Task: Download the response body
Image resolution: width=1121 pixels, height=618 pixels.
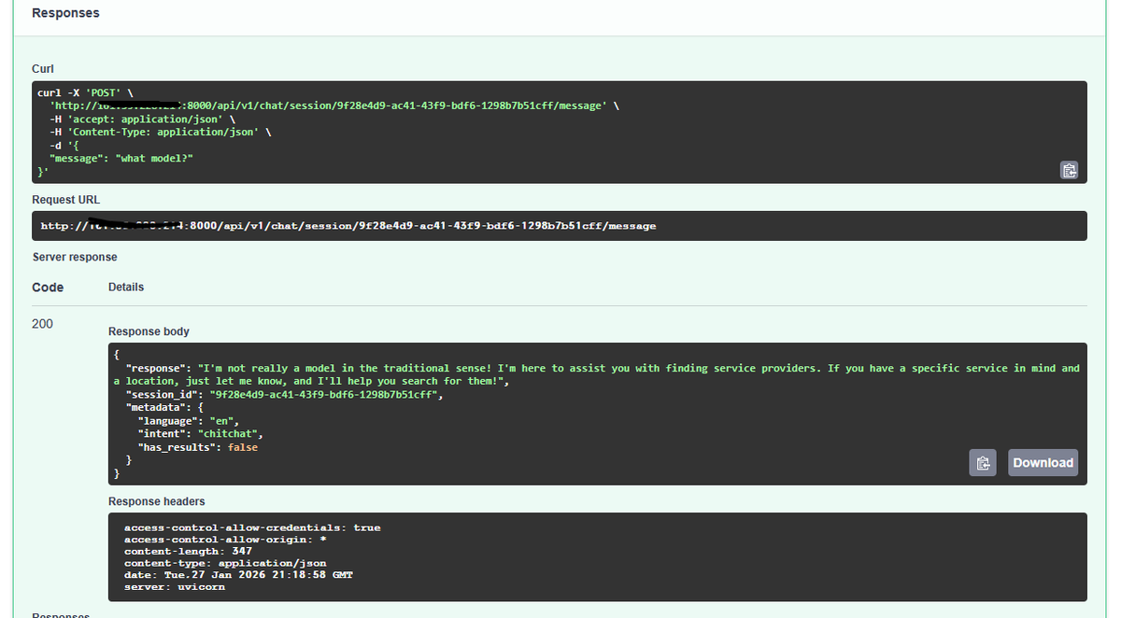Action: coord(1043,463)
